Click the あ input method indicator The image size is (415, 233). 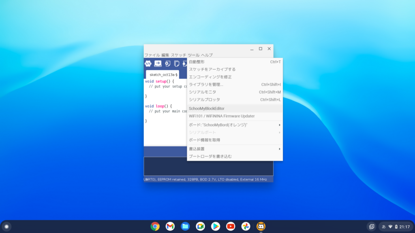(x=383, y=227)
